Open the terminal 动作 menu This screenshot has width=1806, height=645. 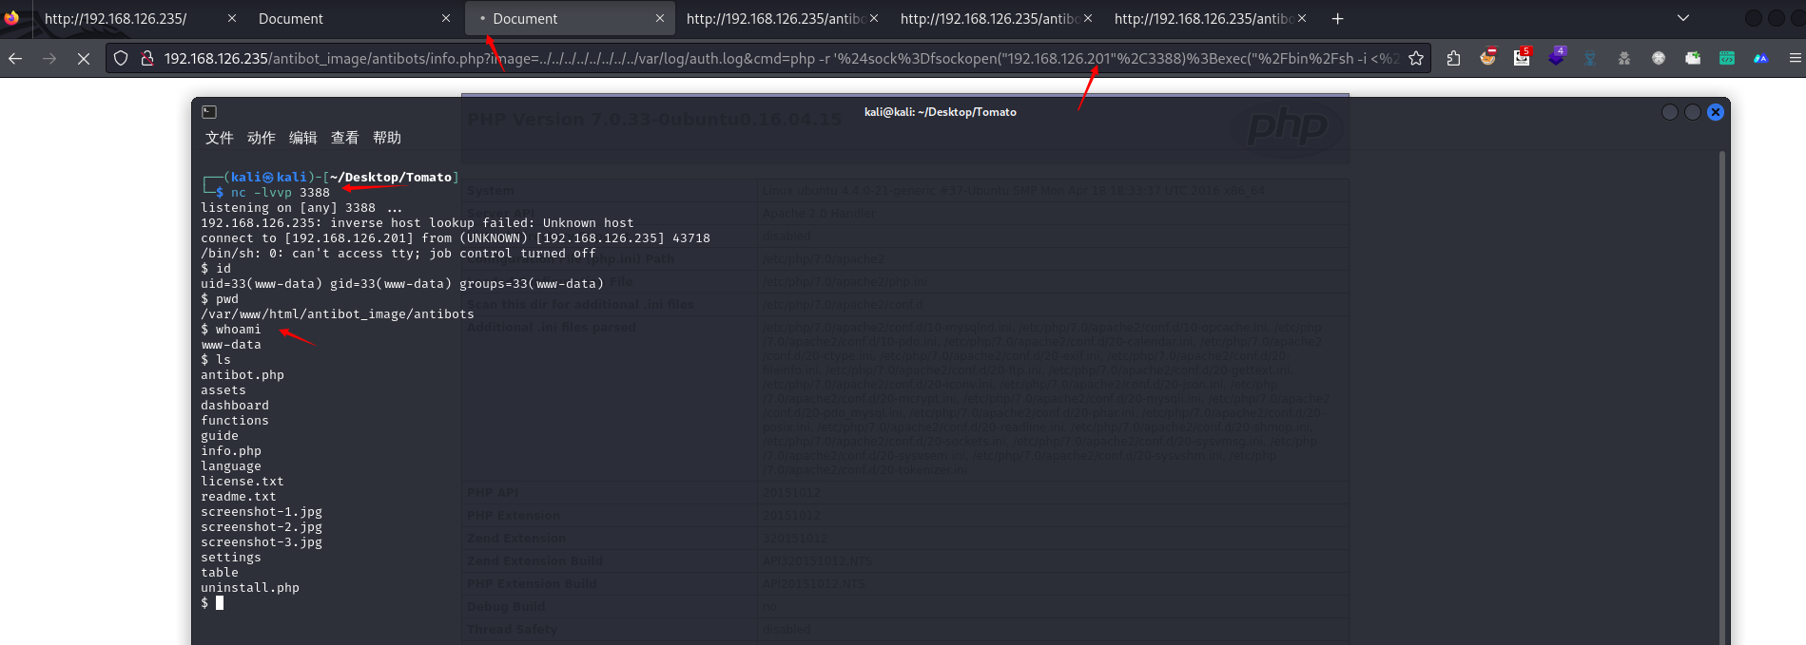tap(262, 138)
